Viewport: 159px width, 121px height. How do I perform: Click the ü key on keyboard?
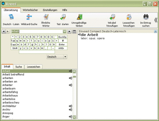coord(53,41)
